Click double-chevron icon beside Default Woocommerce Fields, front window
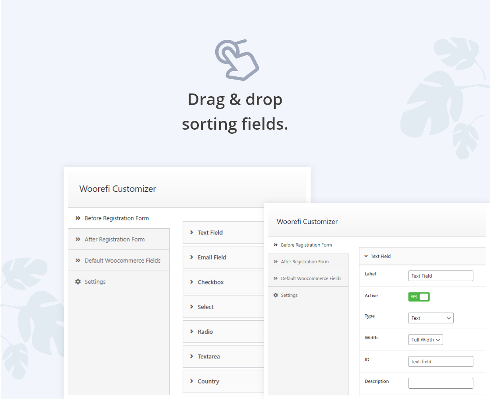 click(x=276, y=278)
